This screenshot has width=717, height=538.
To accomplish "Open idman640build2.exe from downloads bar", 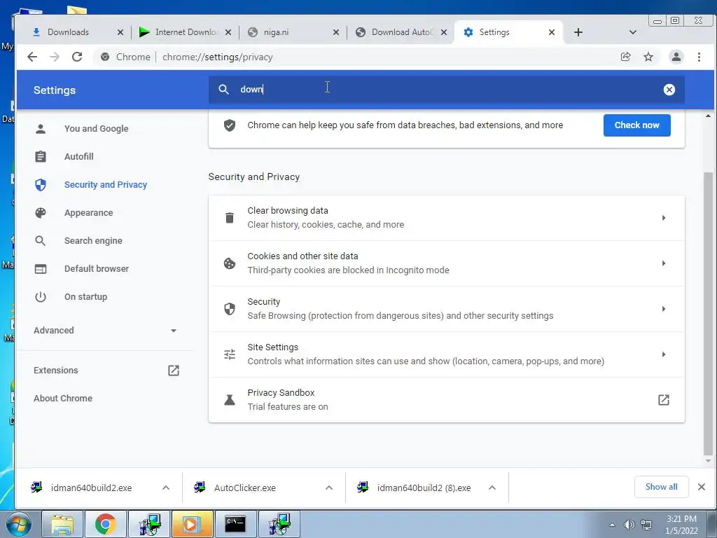I will pyautogui.click(x=92, y=488).
